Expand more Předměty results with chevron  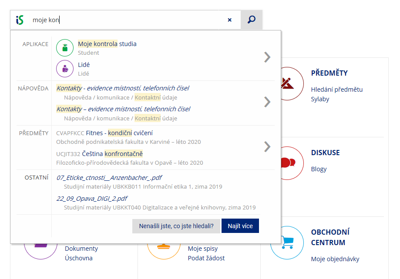click(x=267, y=146)
